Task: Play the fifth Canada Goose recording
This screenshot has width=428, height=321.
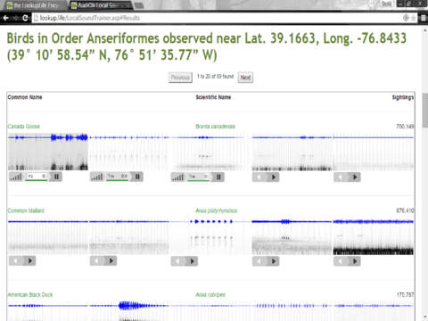Action: (x=355, y=177)
